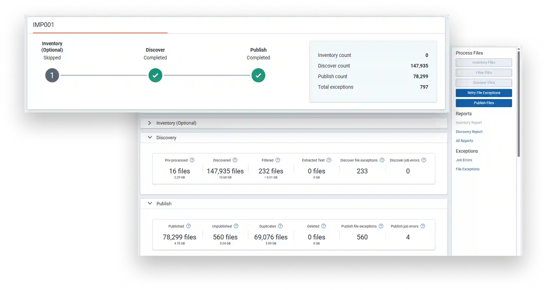Click help icon beside Discover job errors

coord(424,160)
